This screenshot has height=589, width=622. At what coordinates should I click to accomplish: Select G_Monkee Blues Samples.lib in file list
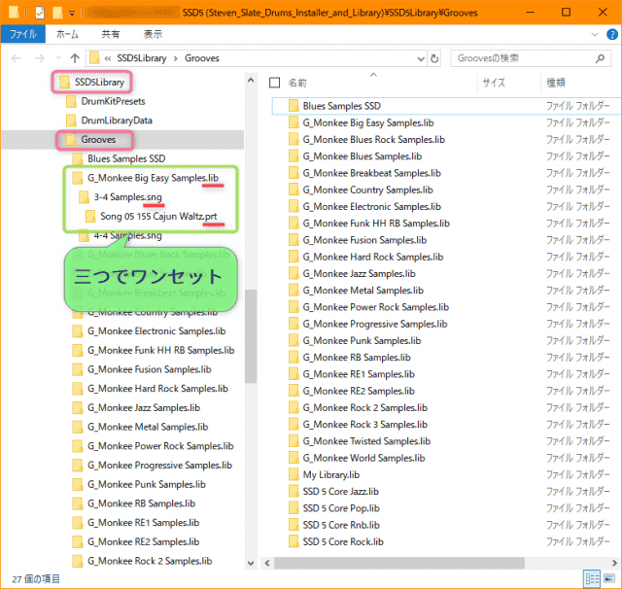click(x=363, y=156)
